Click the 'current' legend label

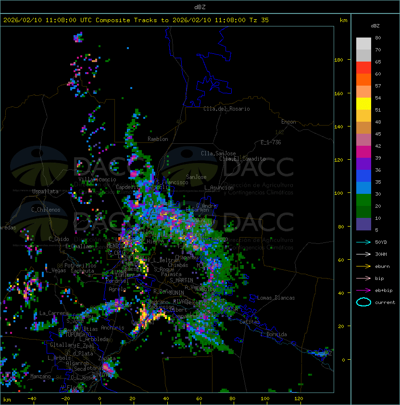coord(385,303)
